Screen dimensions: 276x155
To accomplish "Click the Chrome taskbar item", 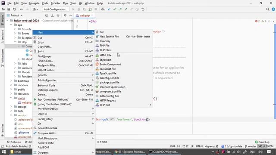I will [129, 152].
